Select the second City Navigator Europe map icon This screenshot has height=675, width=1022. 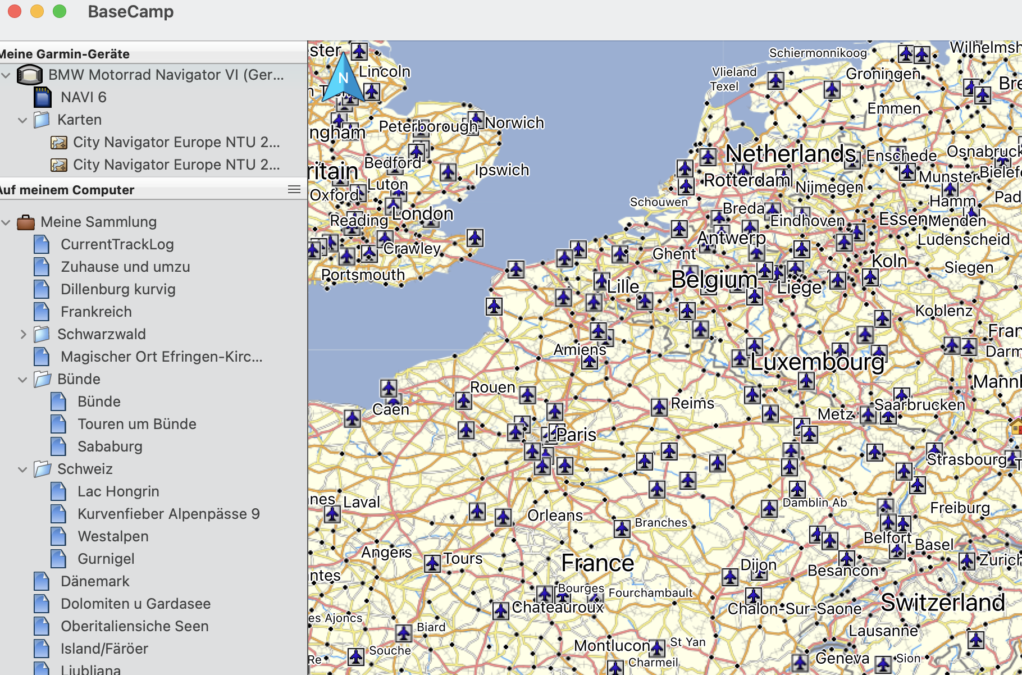pyautogui.click(x=58, y=165)
